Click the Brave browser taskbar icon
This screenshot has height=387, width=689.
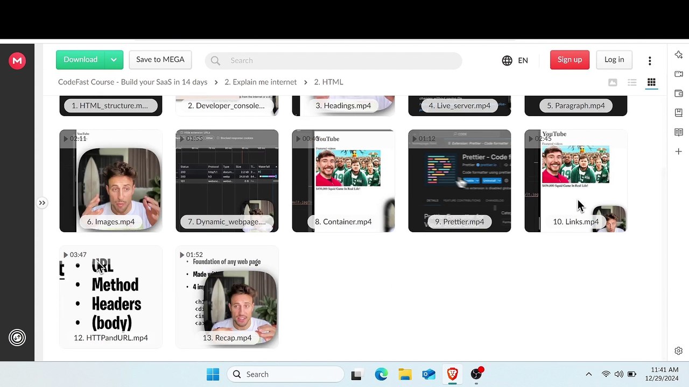pos(452,374)
